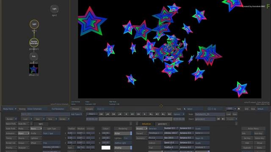Screen dimensions: 271x152
Task: Toggle the Shading button
Action: 123,148
